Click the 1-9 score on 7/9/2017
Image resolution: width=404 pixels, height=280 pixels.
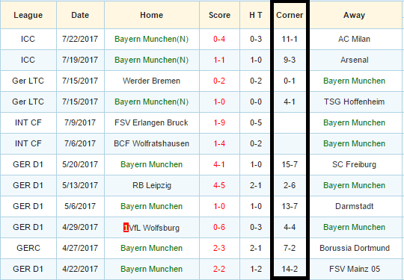pos(219,122)
